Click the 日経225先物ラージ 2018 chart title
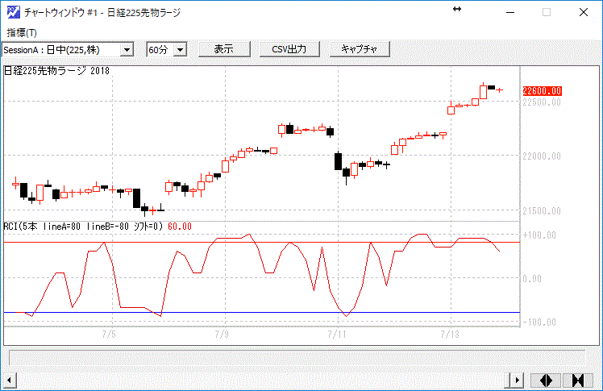This screenshot has width=603, height=391. click(x=56, y=71)
